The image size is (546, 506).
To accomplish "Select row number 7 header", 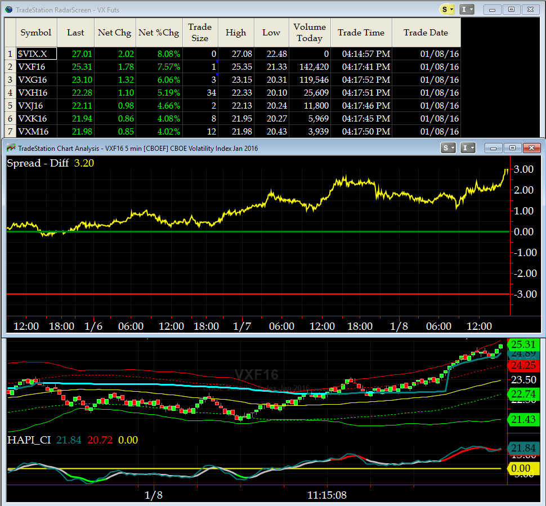I will pyautogui.click(x=10, y=131).
